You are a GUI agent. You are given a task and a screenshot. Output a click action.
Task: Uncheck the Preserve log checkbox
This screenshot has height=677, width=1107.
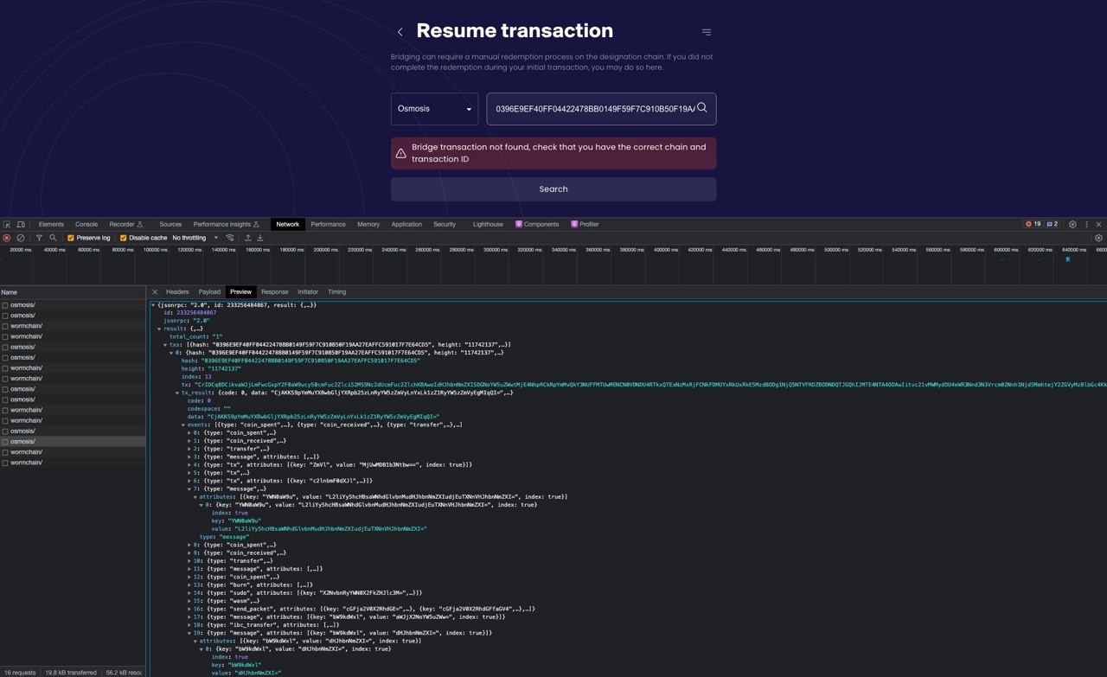click(70, 237)
